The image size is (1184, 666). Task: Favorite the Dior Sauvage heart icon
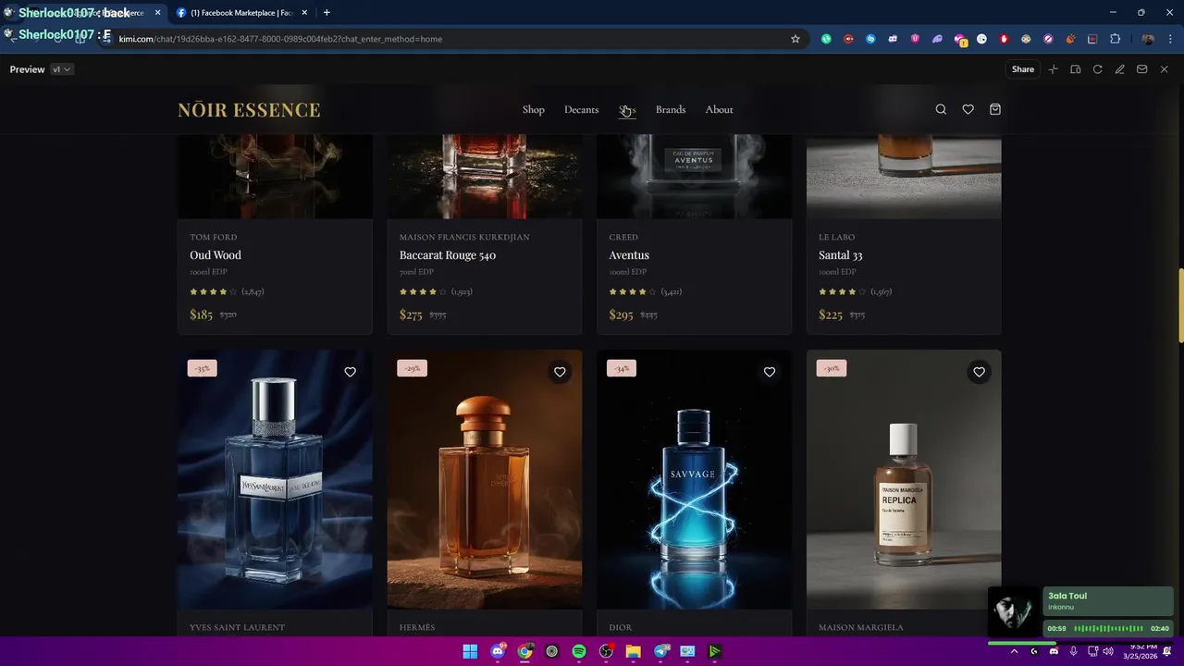(769, 372)
